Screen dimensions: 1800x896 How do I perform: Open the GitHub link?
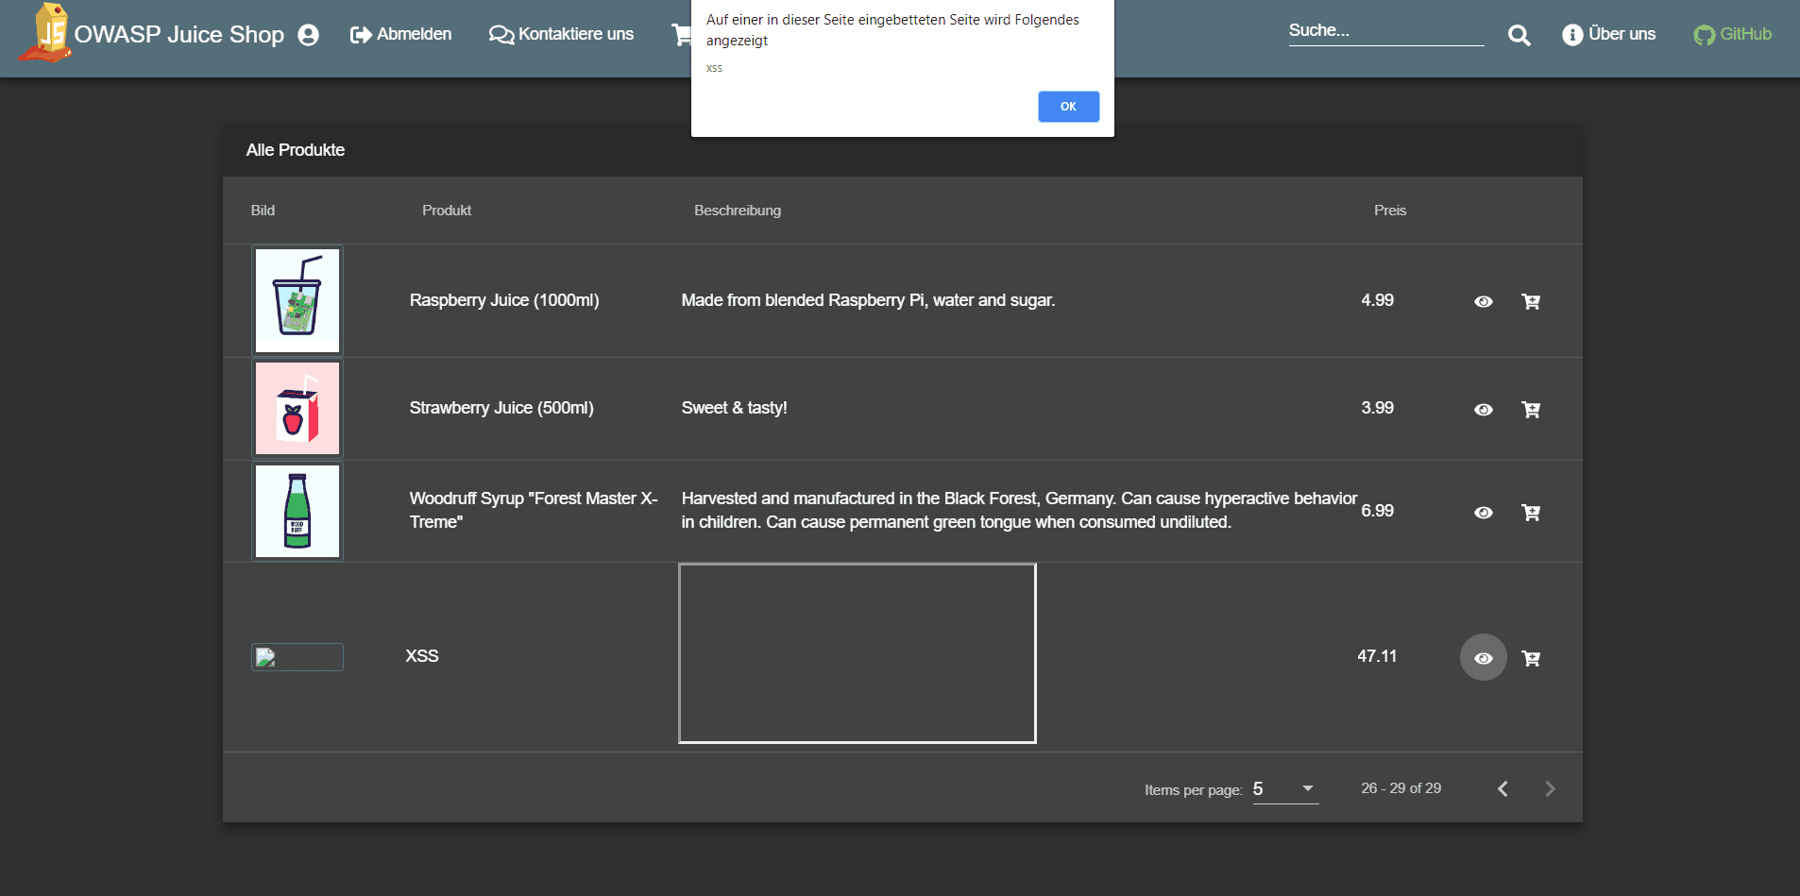pos(1732,34)
